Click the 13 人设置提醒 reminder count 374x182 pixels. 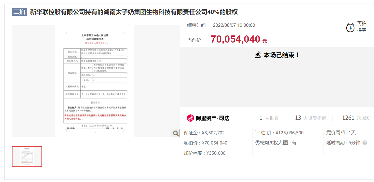[311, 118]
